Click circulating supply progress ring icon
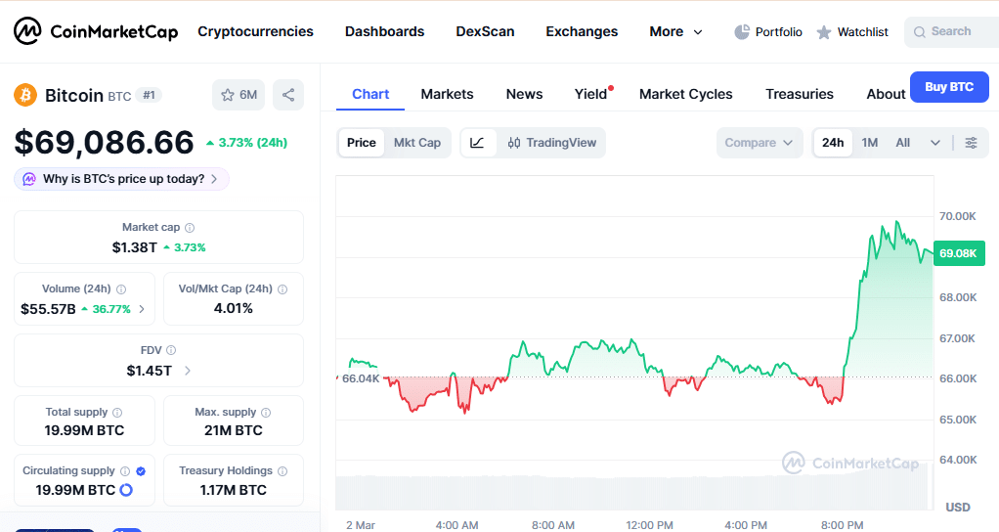 126,490
